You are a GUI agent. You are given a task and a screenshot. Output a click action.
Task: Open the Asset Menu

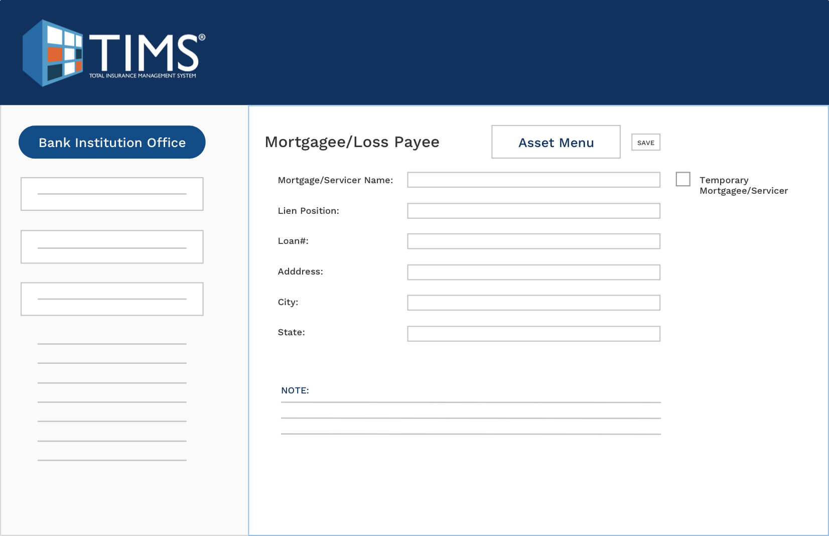click(x=556, y=143)
